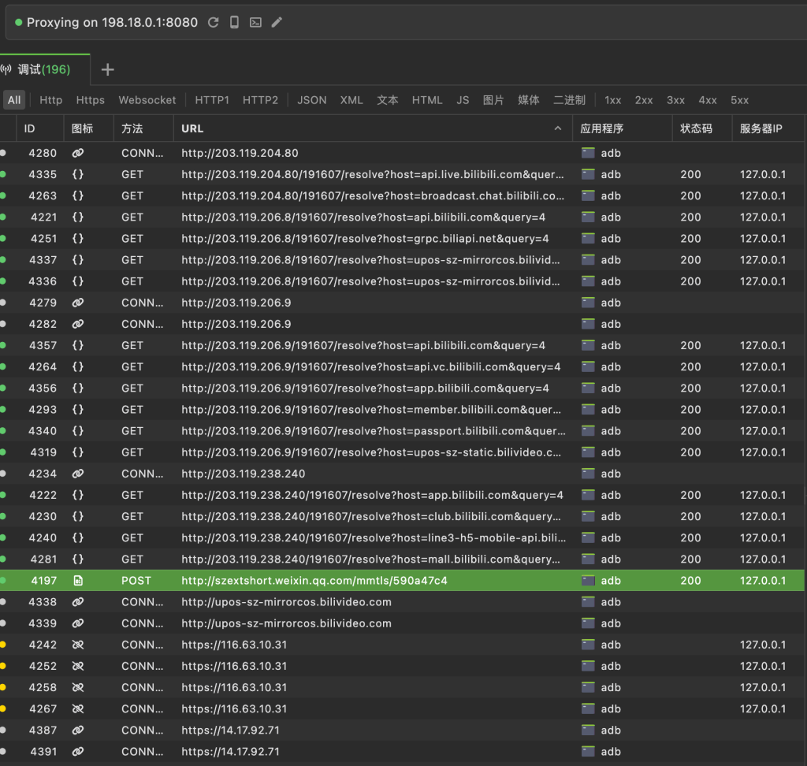Filter by 3xx status codes

click(675, 100)
